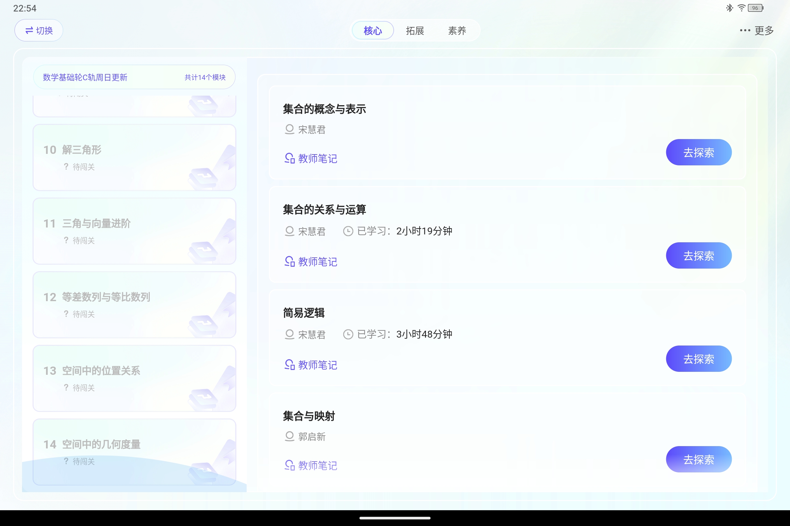Select the 核心 tab
Image resolution: width=790 pixels, height=526 pixels.
click(x=373, y=31)
